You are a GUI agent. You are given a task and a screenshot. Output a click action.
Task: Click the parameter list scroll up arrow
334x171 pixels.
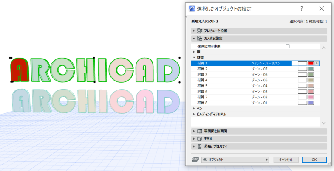click(x=323, y=48)
